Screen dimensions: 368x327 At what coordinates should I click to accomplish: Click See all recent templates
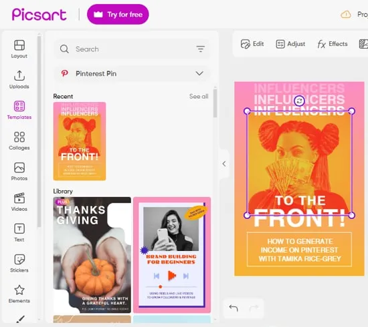tap(199, 96)
